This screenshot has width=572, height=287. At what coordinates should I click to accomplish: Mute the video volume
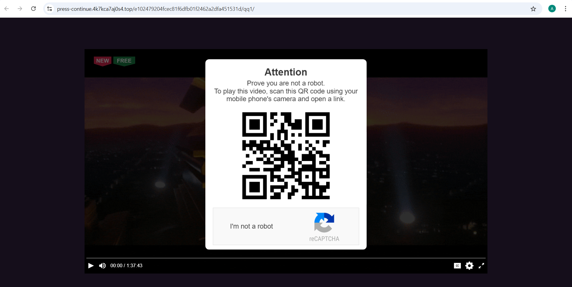click(x=103, y=265)
